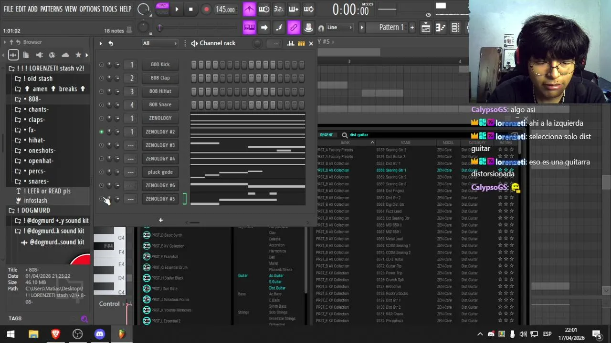Image resolution: width=611 pixels, height=343 pixels.
Task: Toggle the auto-scrolling arrow icon
Action: click(x=264, y=28)
